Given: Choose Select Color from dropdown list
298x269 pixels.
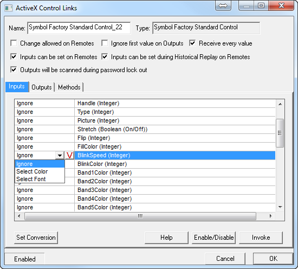Looking at the screenshot, I should [40, 171].
